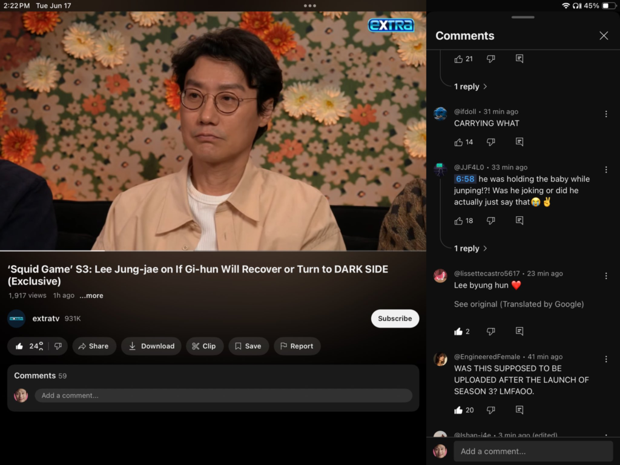The image size is (620, 465).
Task: Tap the Wi-Fi status icon
Action: pyautogui.click(x=566, y=5)
